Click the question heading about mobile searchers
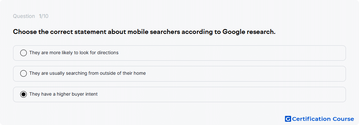 coord(144,32)
